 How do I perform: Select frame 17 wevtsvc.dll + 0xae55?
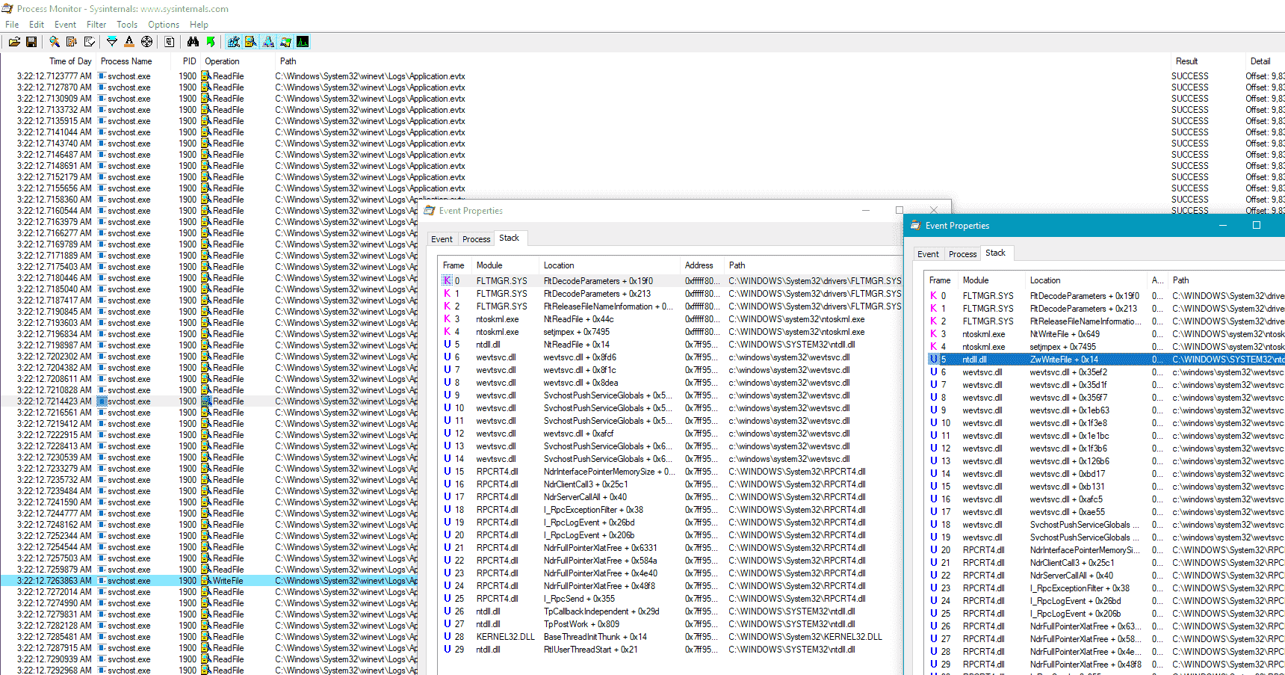point(1106,512)
